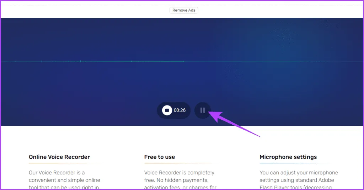Click the paragraph starting 'Our Voice Recorder is a'
Viewport: 364px width, 190px height.
tap(57, 173)
